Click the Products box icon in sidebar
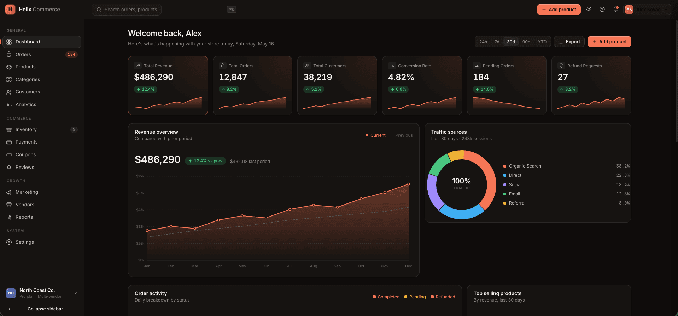 click(x=9, y=67)
